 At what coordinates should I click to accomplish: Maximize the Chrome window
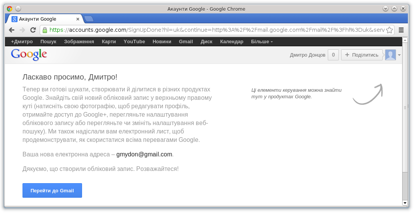click(x=394, y=9)
